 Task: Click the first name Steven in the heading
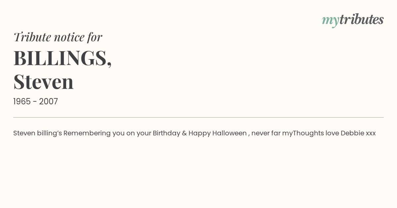point(43,82)
